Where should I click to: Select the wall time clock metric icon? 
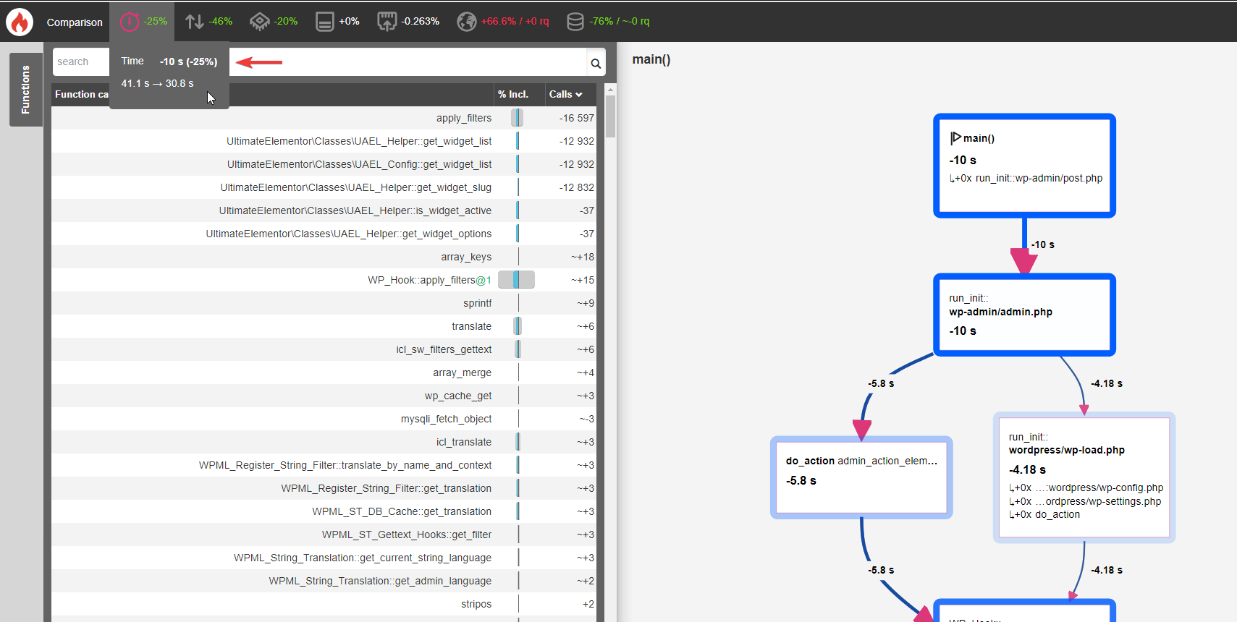point(129,22)
